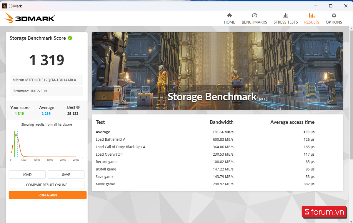Open the STRESS TESTS tab label

tap(286, 22)
